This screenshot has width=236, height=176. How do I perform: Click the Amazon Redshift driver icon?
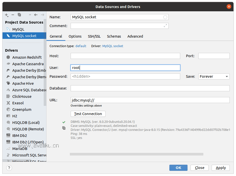8,57
